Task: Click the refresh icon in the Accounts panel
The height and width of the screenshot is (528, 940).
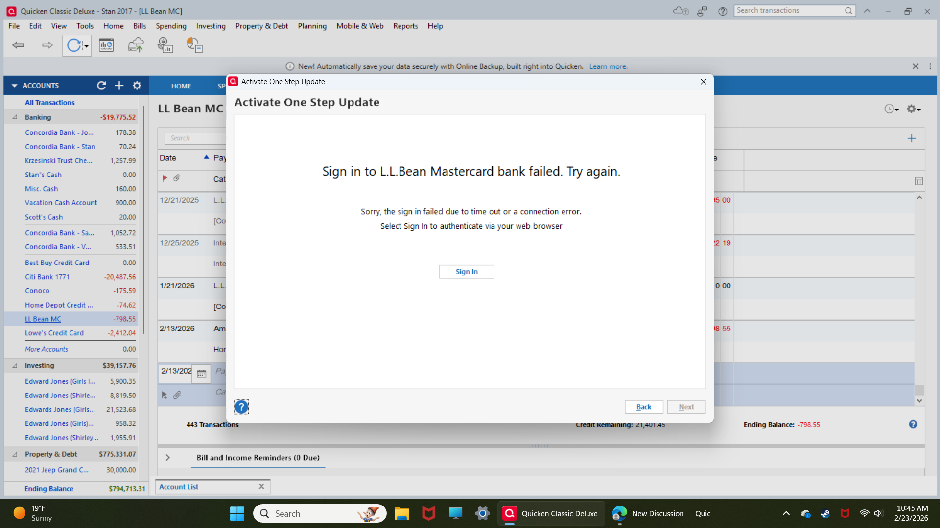Action: tap(101, 86)
